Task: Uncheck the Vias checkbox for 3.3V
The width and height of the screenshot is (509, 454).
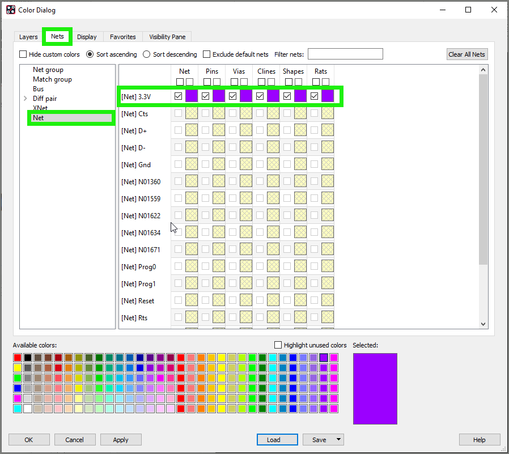Action: [x=233, y=96]
